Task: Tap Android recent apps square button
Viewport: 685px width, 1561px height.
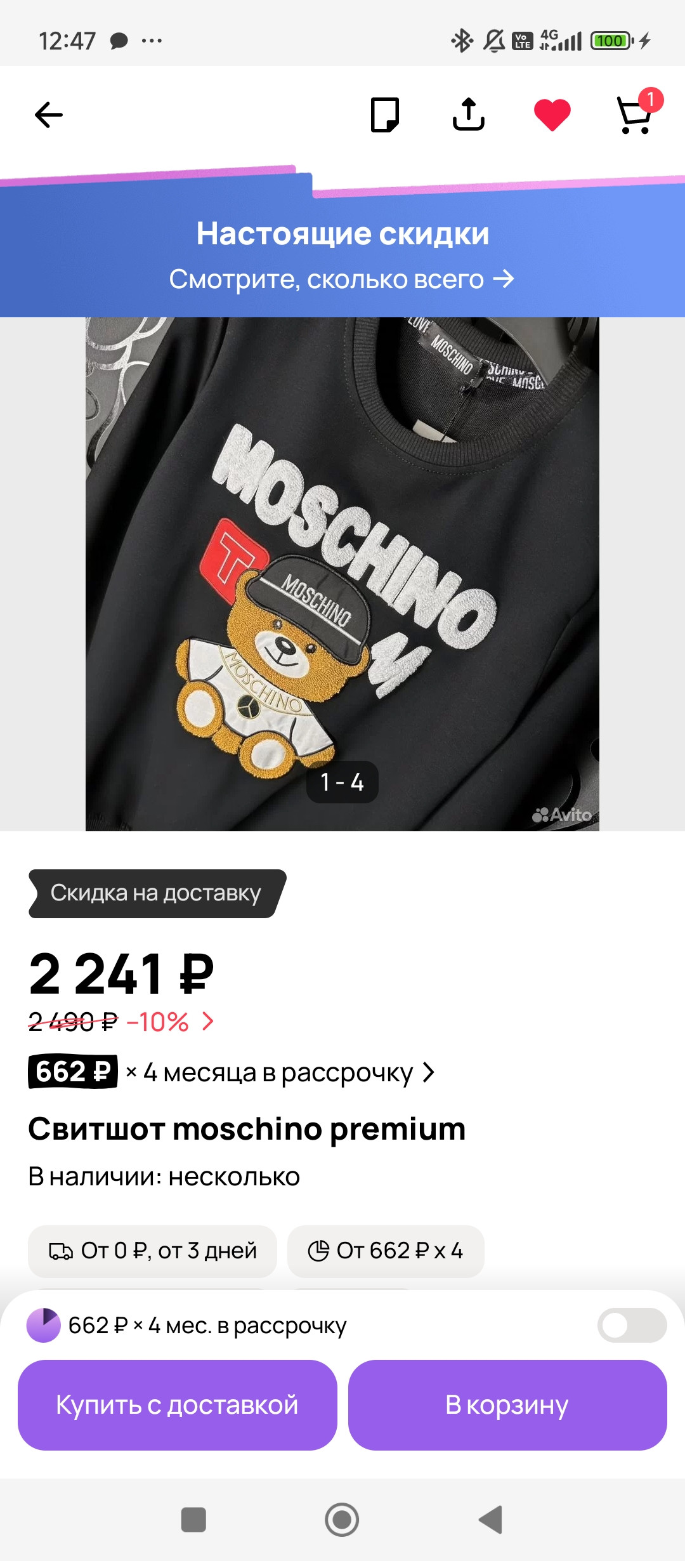Action: point(193,1520)
